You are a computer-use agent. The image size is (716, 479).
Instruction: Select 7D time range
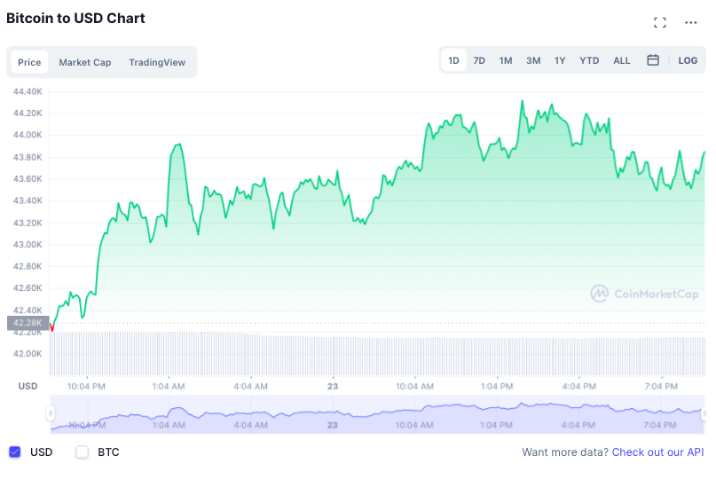coord(479,60)
